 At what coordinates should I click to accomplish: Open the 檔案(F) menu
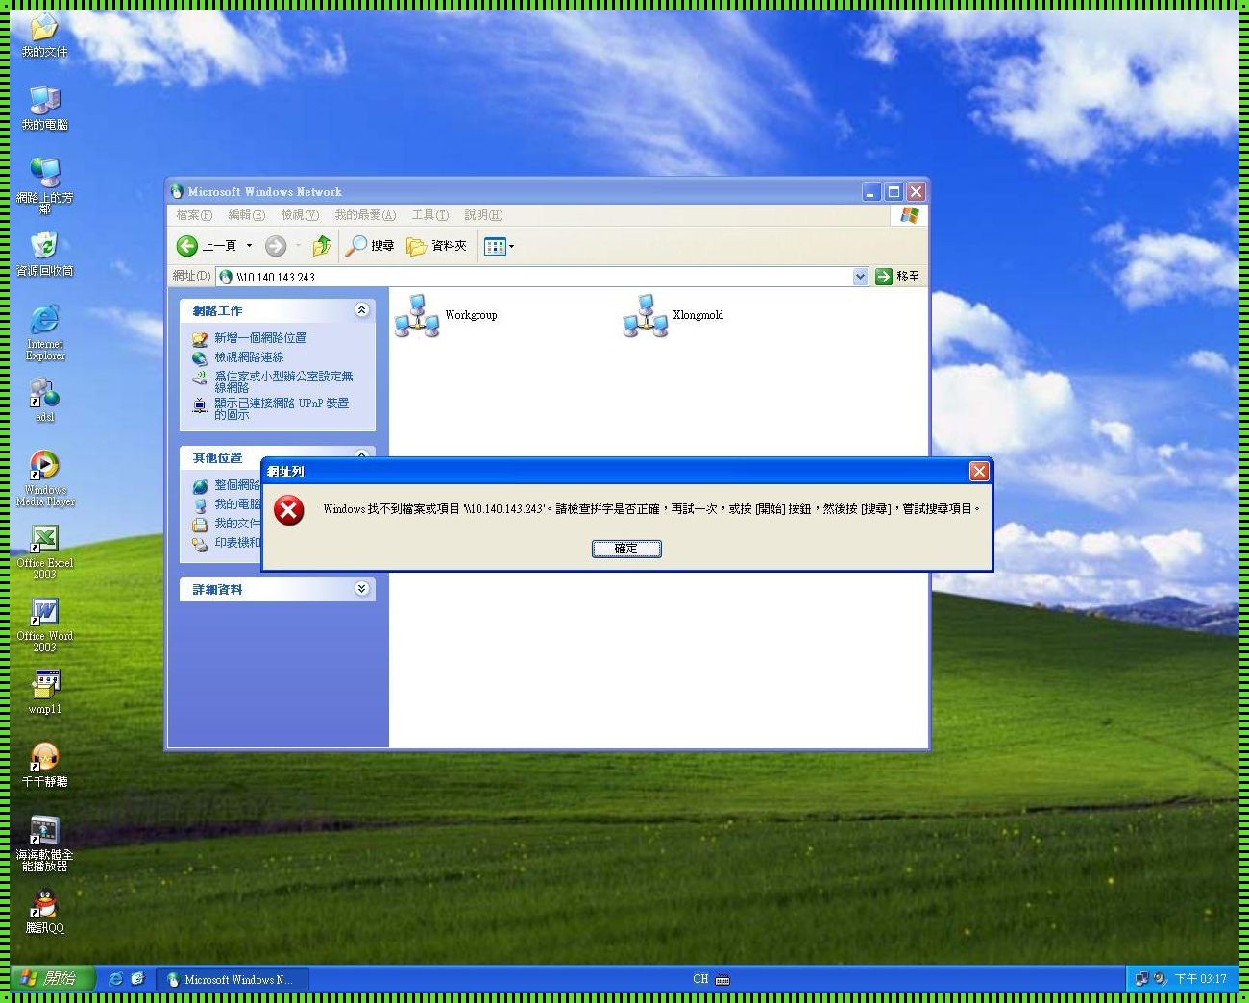(x=194, y=215)
